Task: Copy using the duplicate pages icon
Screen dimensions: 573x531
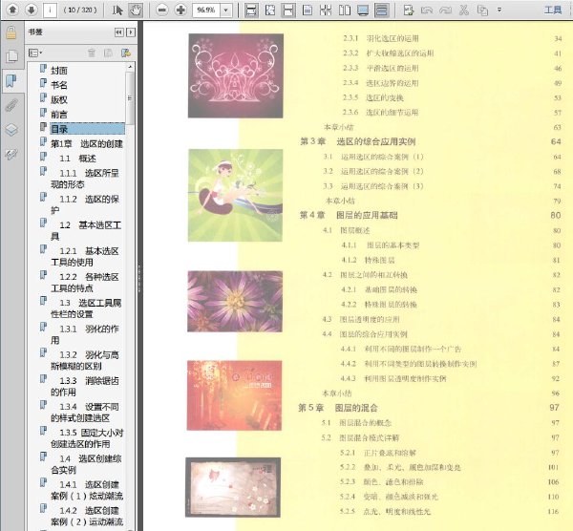Action: coord(482,10)
